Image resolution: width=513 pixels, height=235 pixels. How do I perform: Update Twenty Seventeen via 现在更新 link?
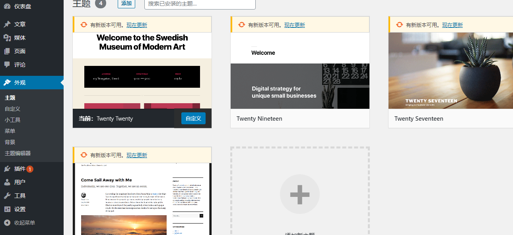click(x=452, y=24)
